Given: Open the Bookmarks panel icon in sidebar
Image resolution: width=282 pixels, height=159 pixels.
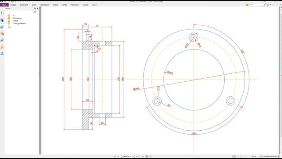Looking at the screenshot, I should click(x=2, y=14).
